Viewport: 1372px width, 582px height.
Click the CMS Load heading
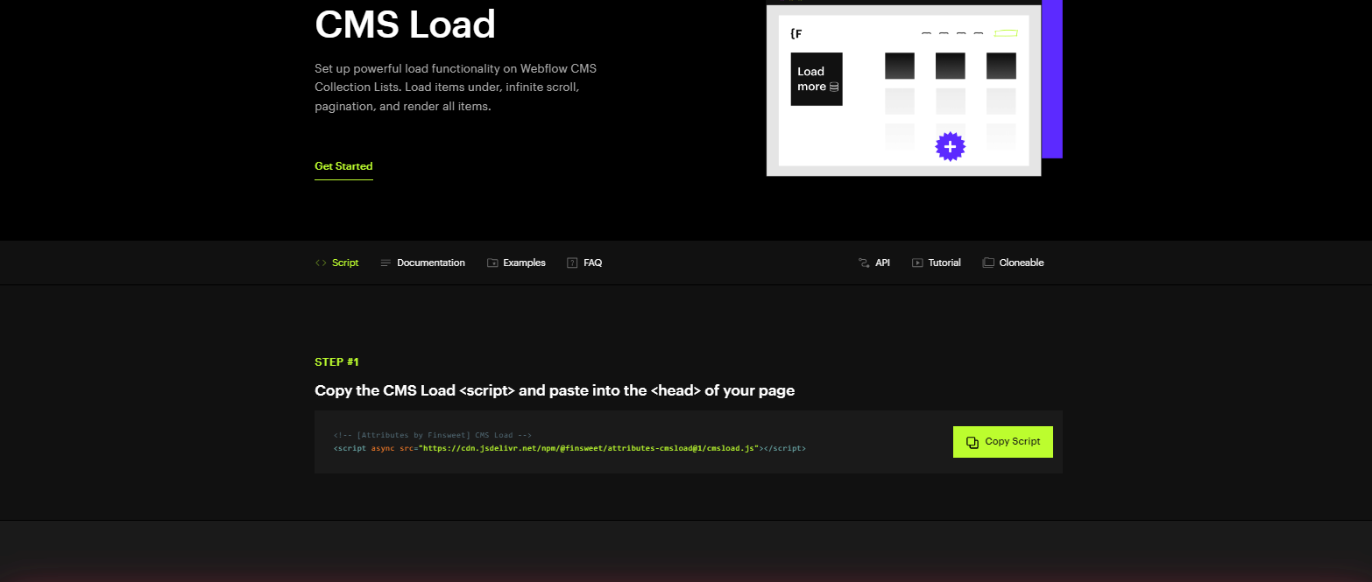(405, 24)
